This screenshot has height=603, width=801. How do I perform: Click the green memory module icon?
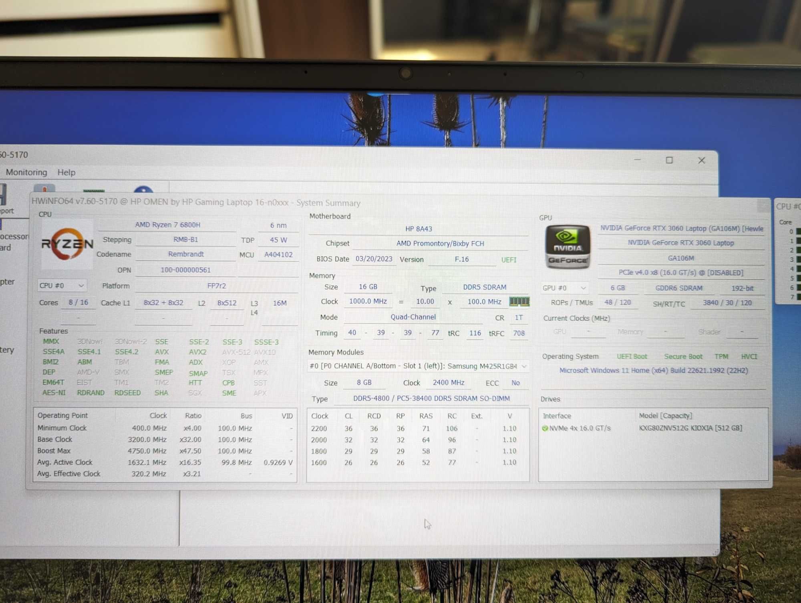519,301
